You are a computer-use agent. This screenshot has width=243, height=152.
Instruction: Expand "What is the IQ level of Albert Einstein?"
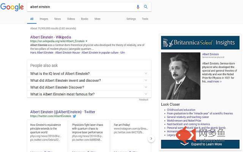(89, 73)
